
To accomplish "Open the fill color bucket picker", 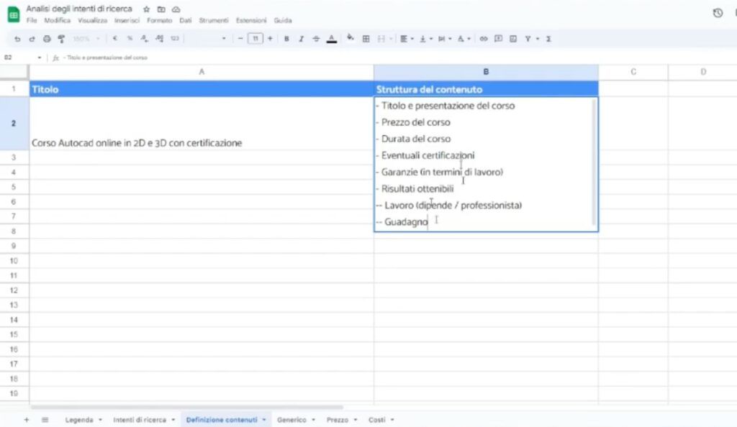I will [x=351, y=38].
